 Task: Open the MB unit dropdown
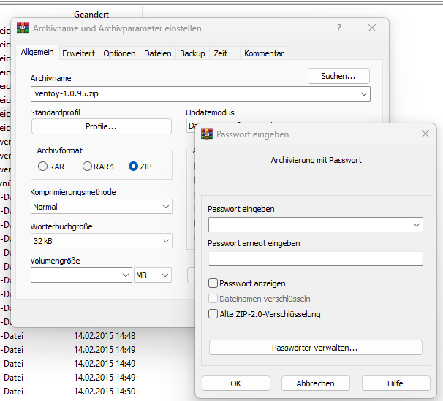point(153,275)
